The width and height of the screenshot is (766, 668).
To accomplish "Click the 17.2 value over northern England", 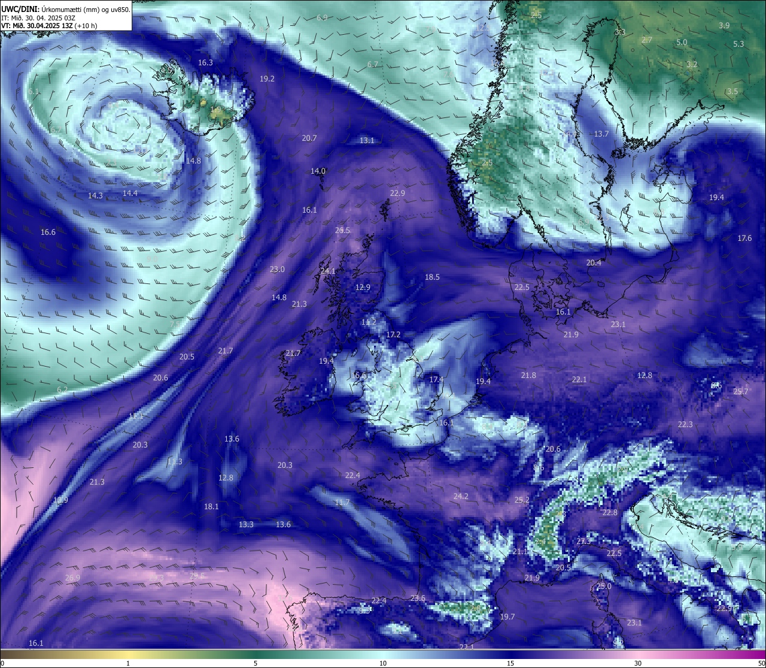I will pyautogui.click(x=393, y=334).
